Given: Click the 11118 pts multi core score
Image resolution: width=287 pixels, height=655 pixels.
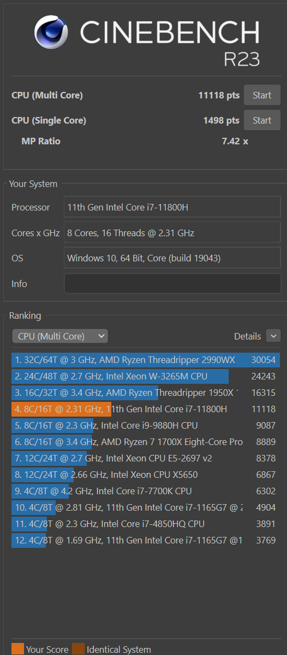Looking at the screenshot, I should point(219,95).
